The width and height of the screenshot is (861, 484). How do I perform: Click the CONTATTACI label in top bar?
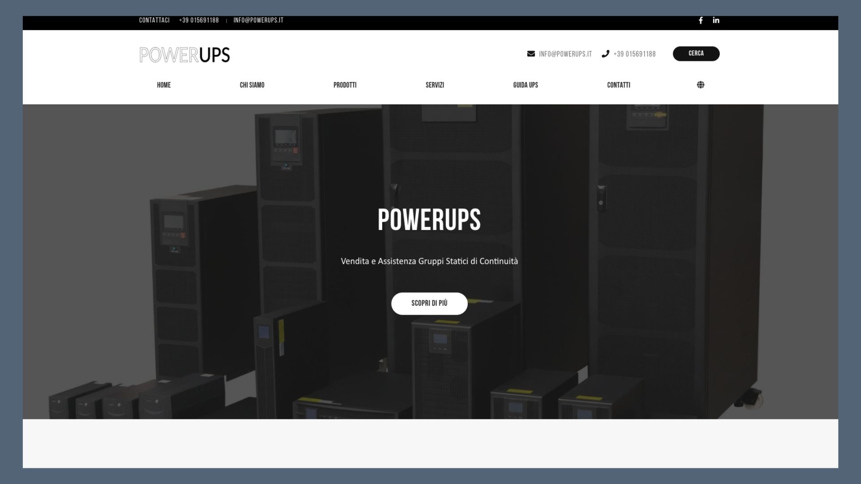[154, 20]
